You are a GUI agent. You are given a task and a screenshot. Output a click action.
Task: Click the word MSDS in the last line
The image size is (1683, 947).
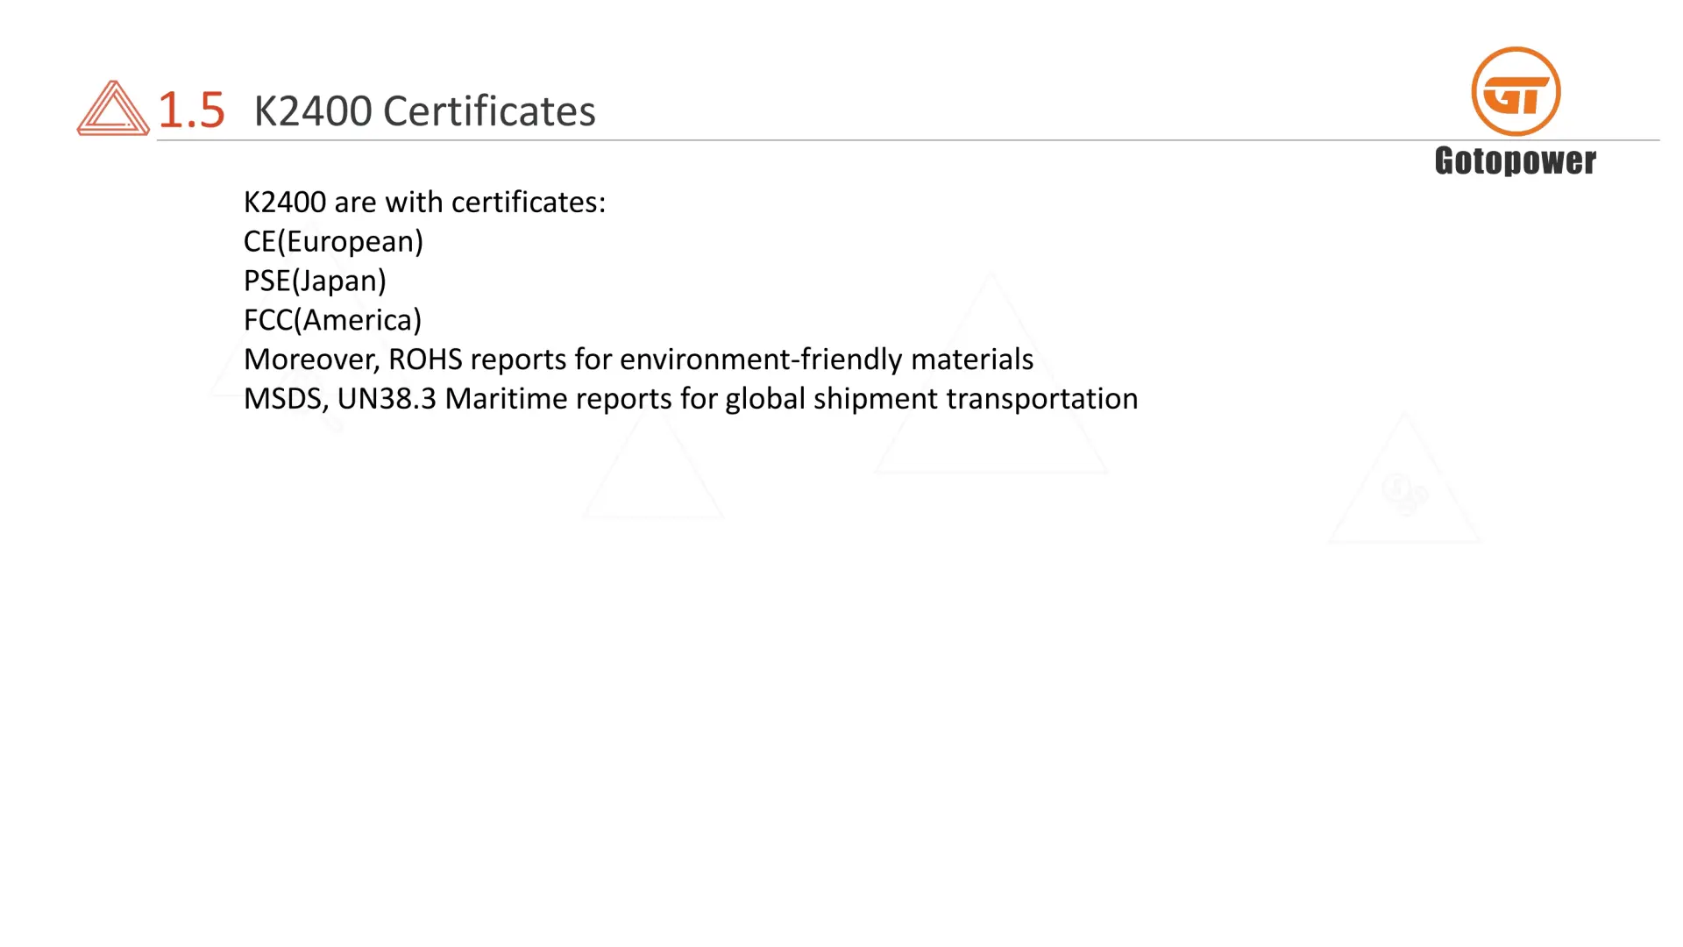click(285, 399)
